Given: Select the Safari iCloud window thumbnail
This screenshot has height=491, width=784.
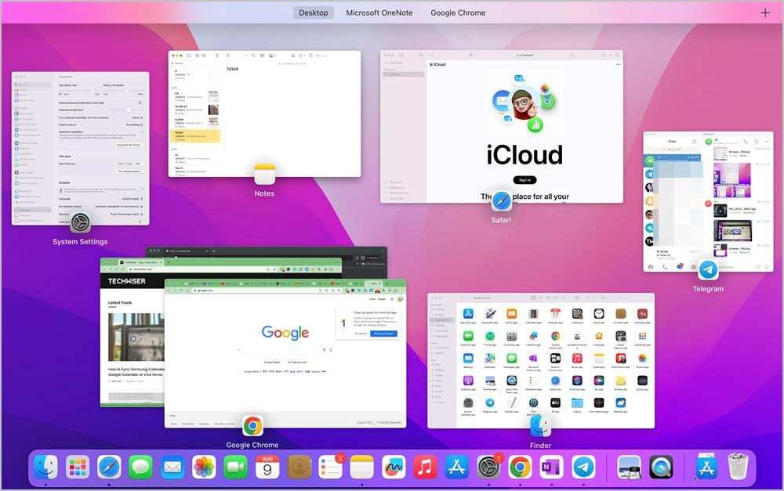Looking at the screenshot, I should coord(502,126).
